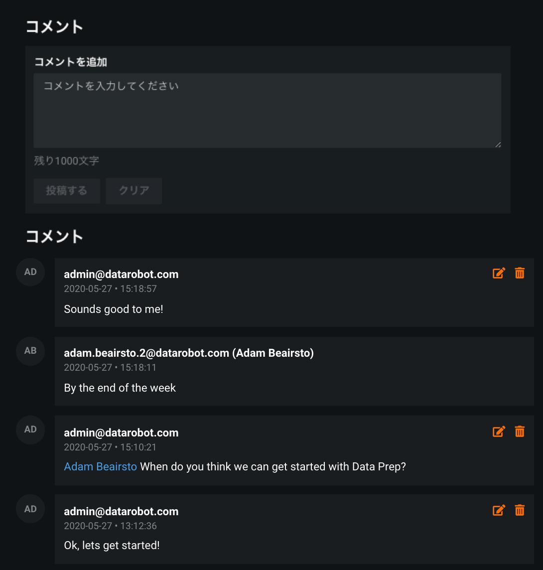Click the 13:12:36 timestamp on last comment
Viewport: 543px width, 570px height.
pos(111,526)
